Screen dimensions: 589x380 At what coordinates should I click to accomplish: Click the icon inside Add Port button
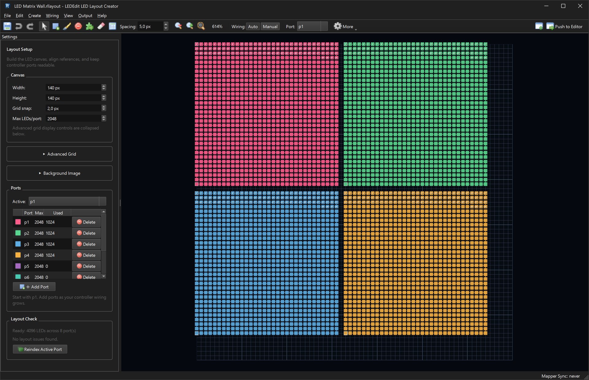point(22,287)
